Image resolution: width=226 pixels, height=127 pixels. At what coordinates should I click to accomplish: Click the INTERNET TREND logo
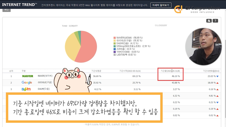(19, 5)
